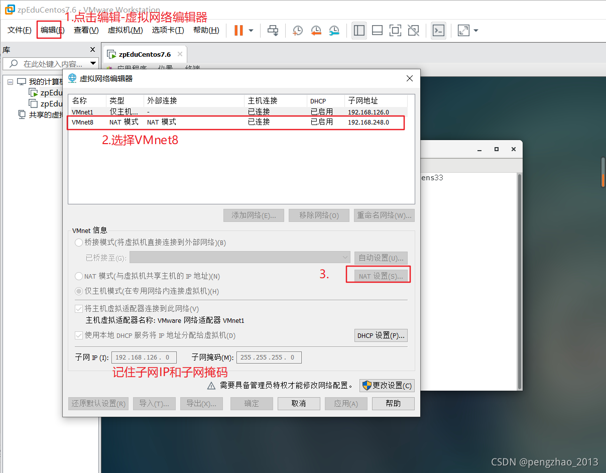Open the 虚拟机(M) menu
Viewport: 606px width, 473px height.
(x=126, y=30)
